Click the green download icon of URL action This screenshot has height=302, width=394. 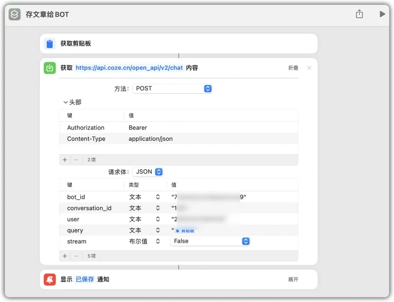click(50, 68)
